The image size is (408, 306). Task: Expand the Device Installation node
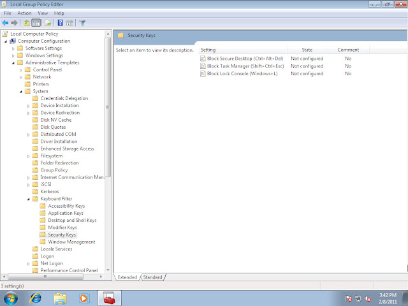point(28,106)
